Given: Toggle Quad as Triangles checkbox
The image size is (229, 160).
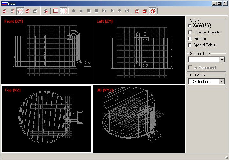Looking at the screenshot, I should pyautogui.click(x=190, y=32).
